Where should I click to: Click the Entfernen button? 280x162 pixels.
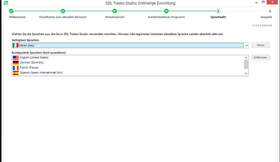(x=260, y=57)
